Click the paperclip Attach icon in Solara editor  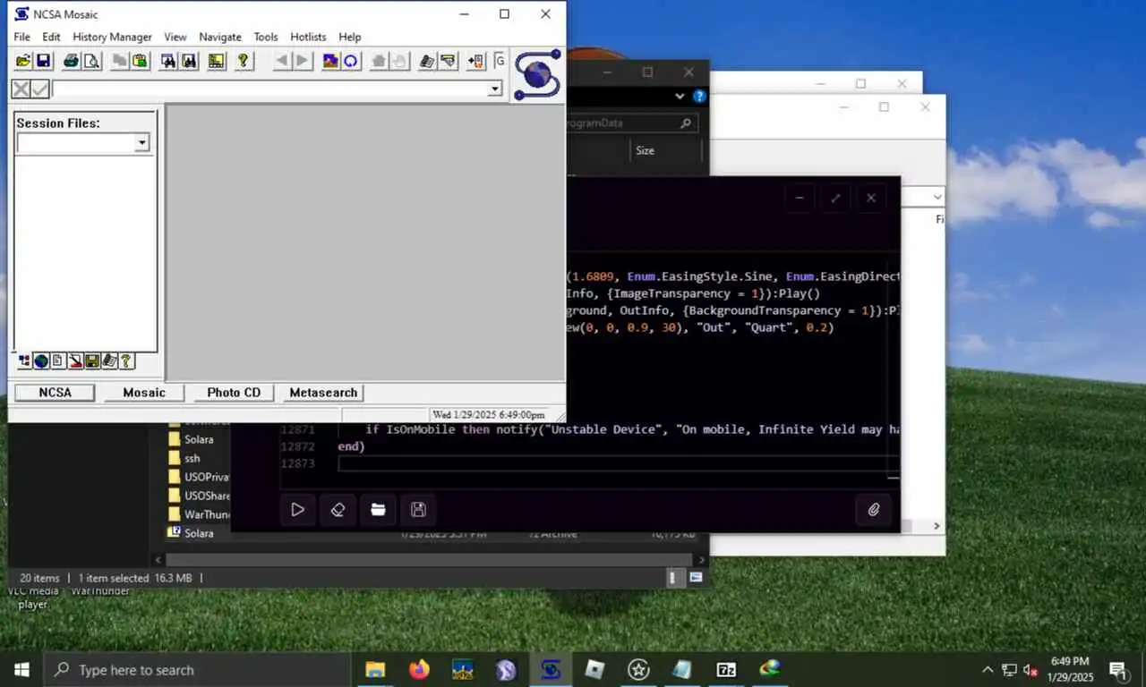pyautogui.click(x=874, y=510)
